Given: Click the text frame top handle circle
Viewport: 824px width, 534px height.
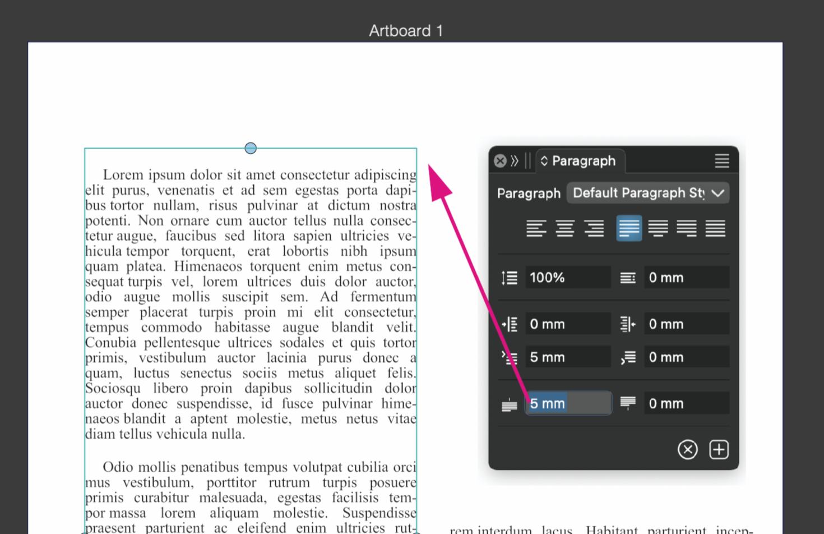Looking at the screenshot, I should click(251, 148).
